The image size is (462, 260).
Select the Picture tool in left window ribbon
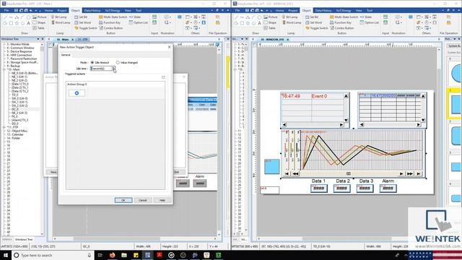40,17
